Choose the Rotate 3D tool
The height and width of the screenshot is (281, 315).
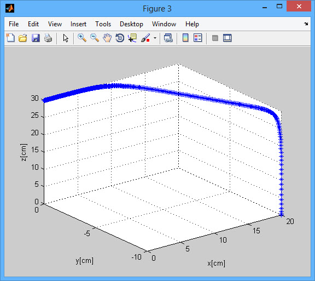coord(120,38)
